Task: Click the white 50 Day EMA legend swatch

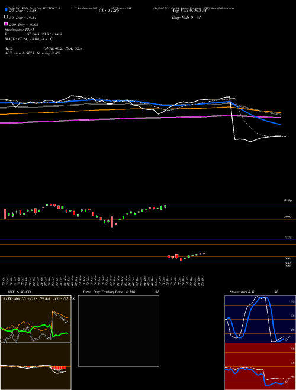Action: coord(6,17)
